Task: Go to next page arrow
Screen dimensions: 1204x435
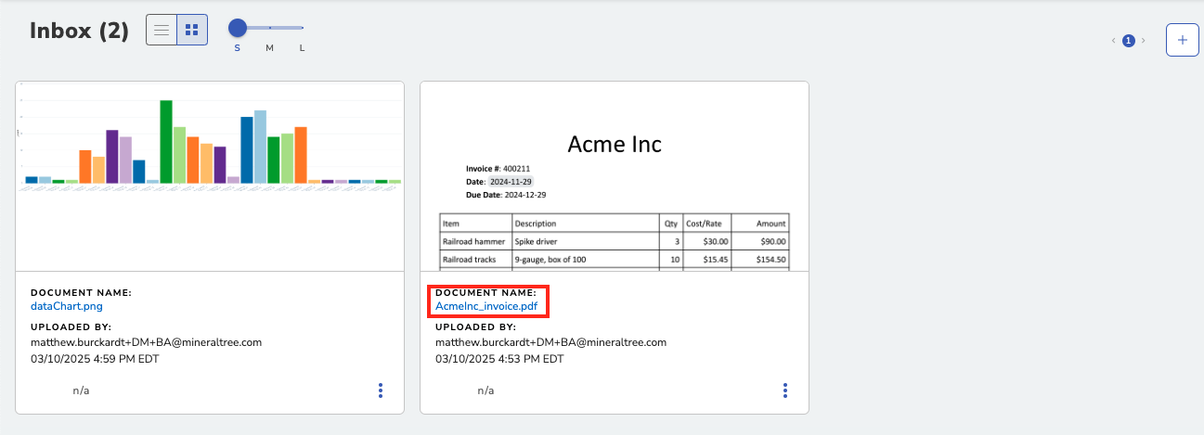Action: [x=1144, y=41]
